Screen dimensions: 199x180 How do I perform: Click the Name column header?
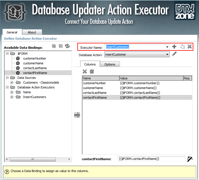(101, 78)
